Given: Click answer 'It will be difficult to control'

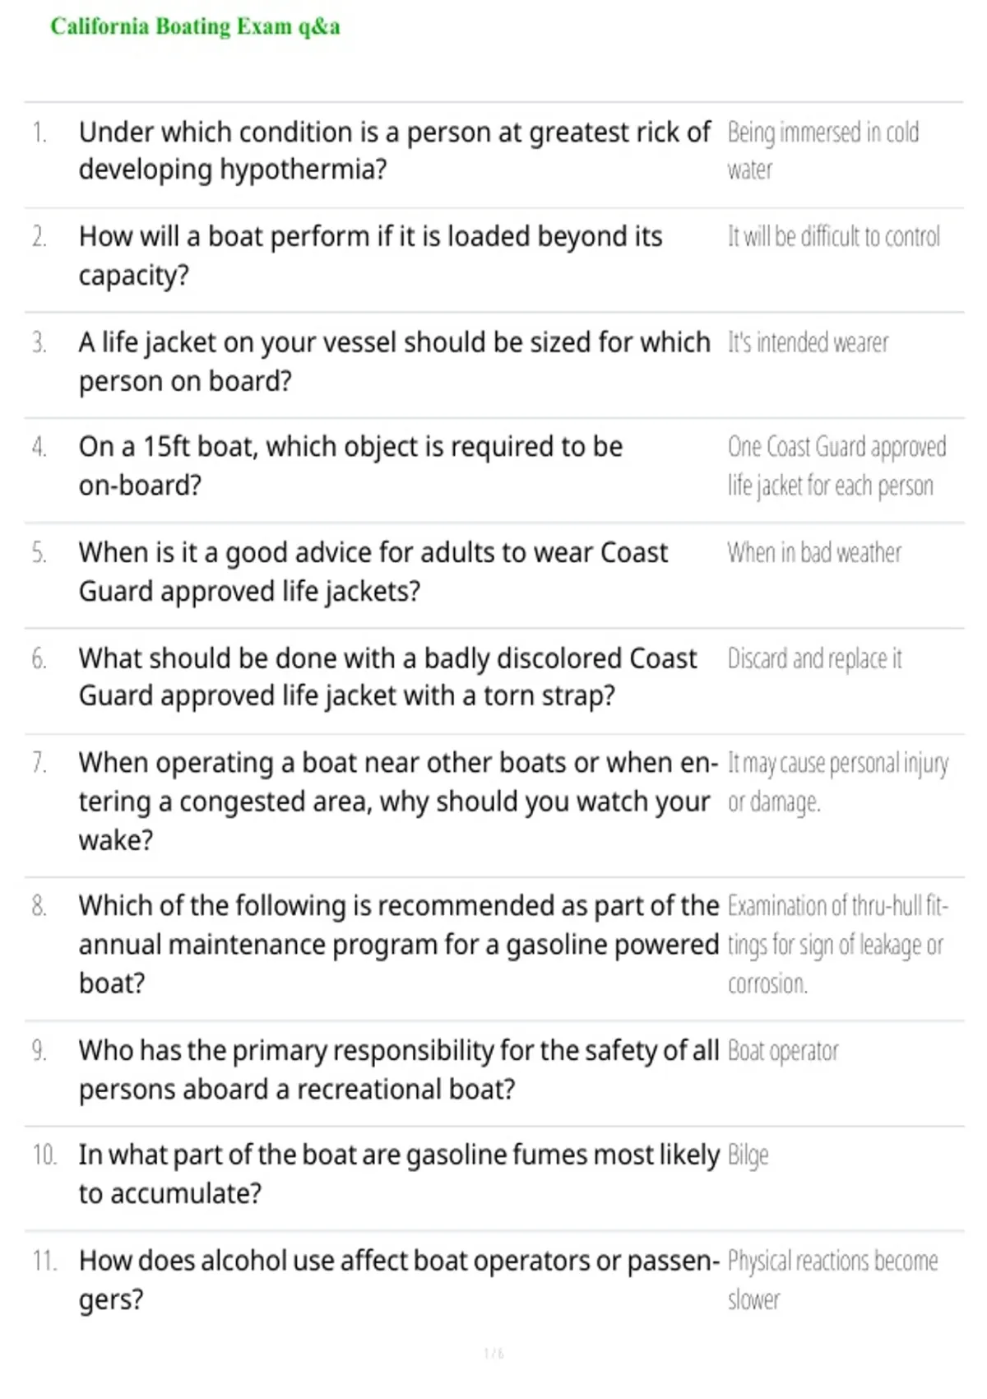Looking at the screenshot, I should 834,237.
